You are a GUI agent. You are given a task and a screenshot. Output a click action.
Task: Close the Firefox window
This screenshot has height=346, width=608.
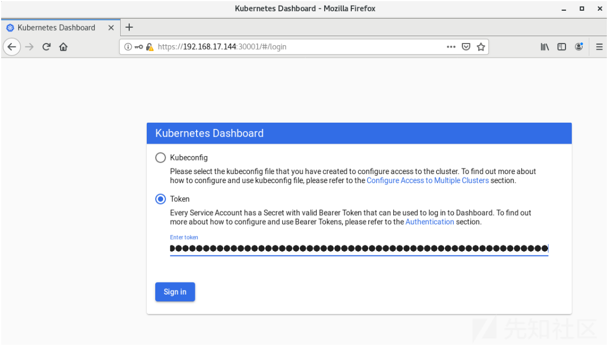pos(600,8)
